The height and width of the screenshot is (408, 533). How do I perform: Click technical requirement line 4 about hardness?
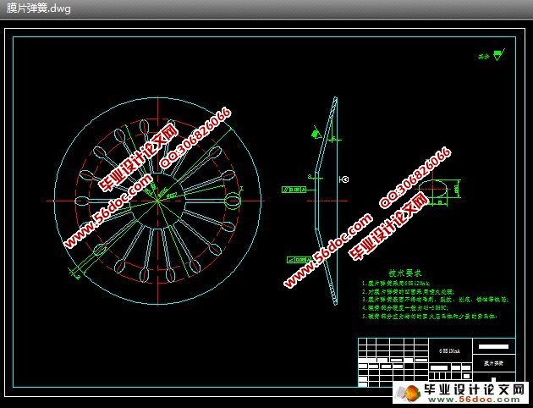[x=405, y=308]
